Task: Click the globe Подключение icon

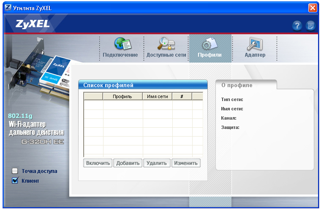Action: click(x=123, y=43)
